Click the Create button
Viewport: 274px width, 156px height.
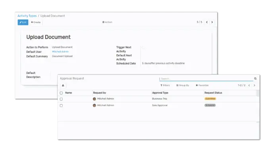36,22
